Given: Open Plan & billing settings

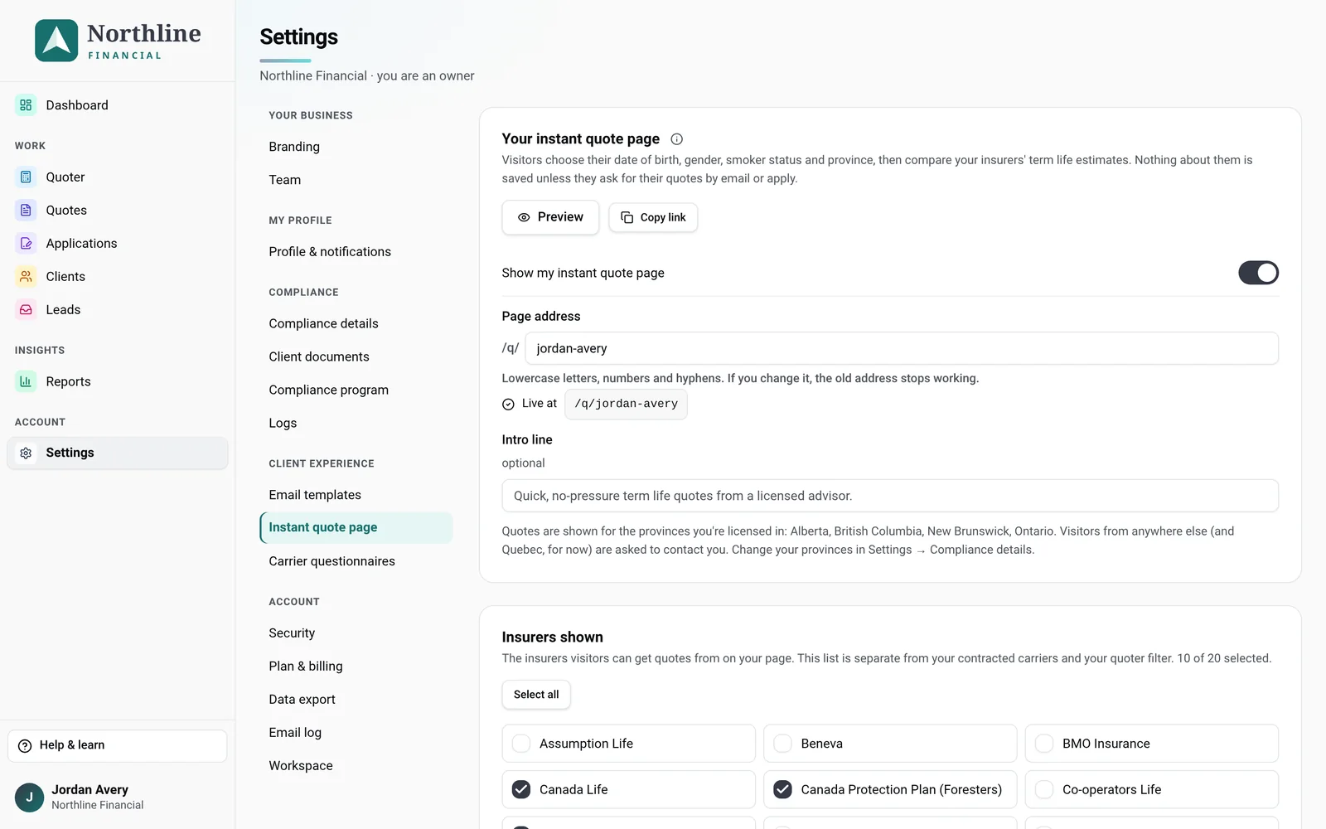Looking at the screenshot, I should click(356, 667).
